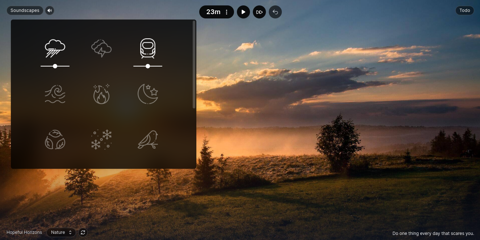480x240 pixels.
Task: Toggle the train soundscape icon
Action: pos(148,48)
